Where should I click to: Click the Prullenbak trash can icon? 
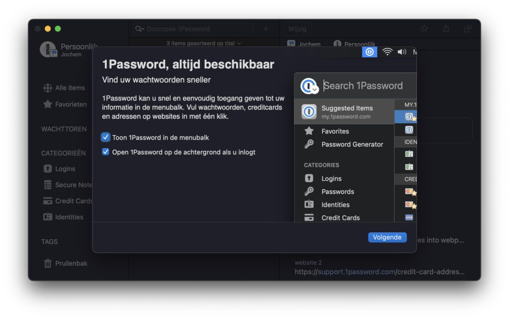(48, 263)
